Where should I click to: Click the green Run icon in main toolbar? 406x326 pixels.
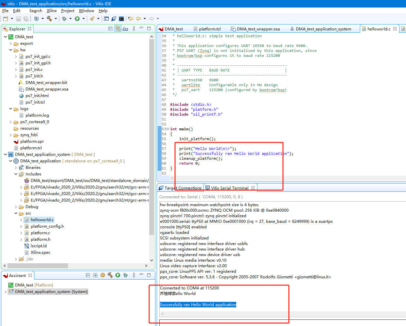tap(77, 19)
